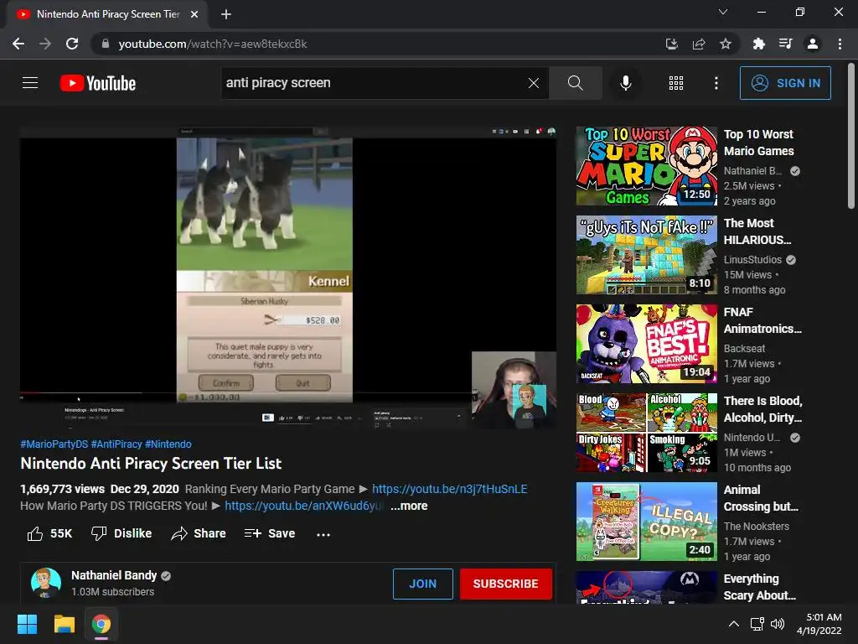Screen dimensions: 858x644
Task: Open LinusStudios channel name
Action: pyautogui.click(x=752, y=260)
